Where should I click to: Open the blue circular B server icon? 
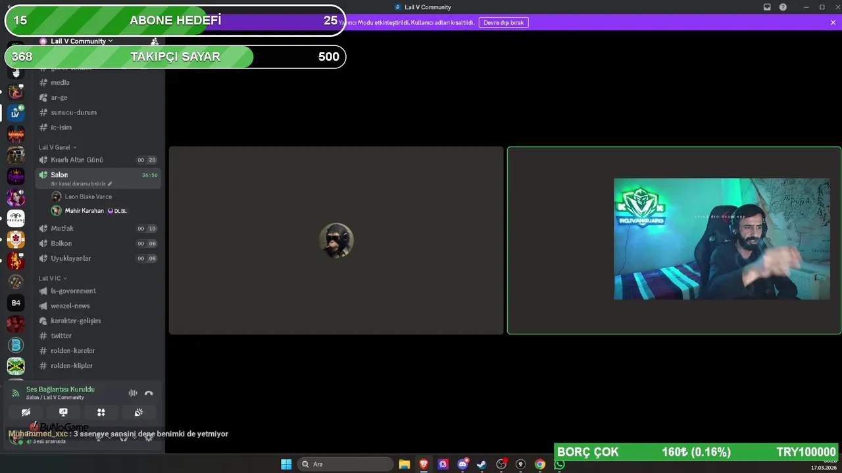(16, 345)
